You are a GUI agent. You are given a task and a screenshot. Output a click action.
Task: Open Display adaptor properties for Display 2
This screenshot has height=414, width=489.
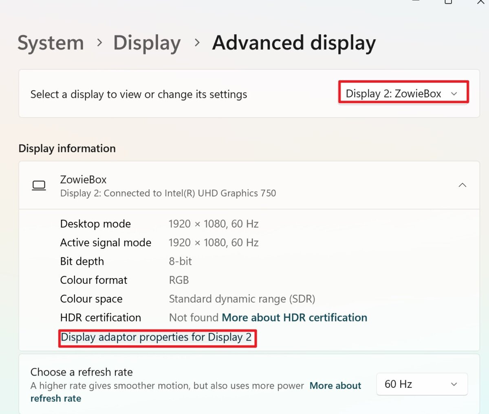click(x=157, y=337)
